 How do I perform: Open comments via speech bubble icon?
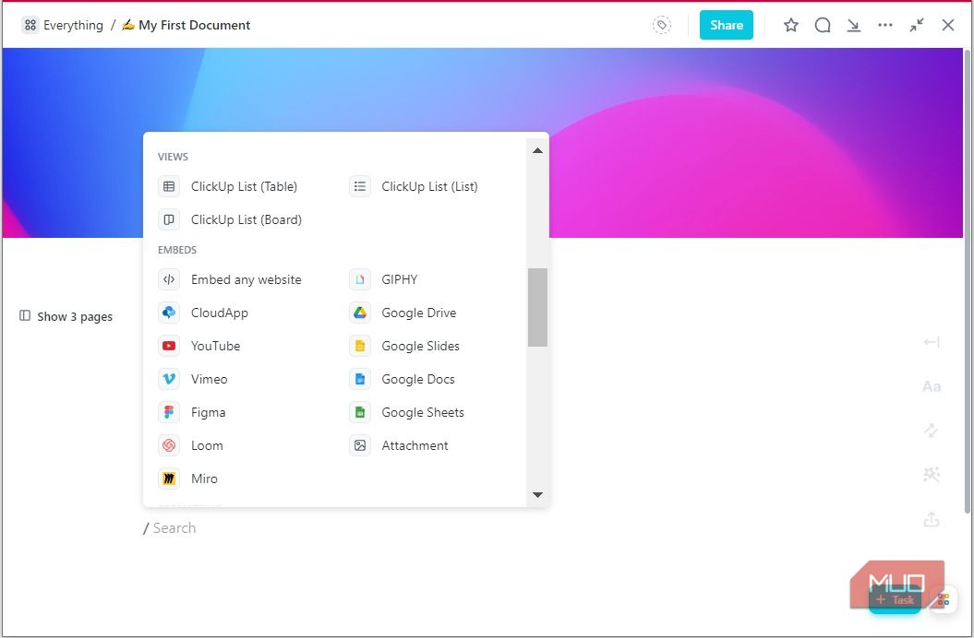point(823,25)
